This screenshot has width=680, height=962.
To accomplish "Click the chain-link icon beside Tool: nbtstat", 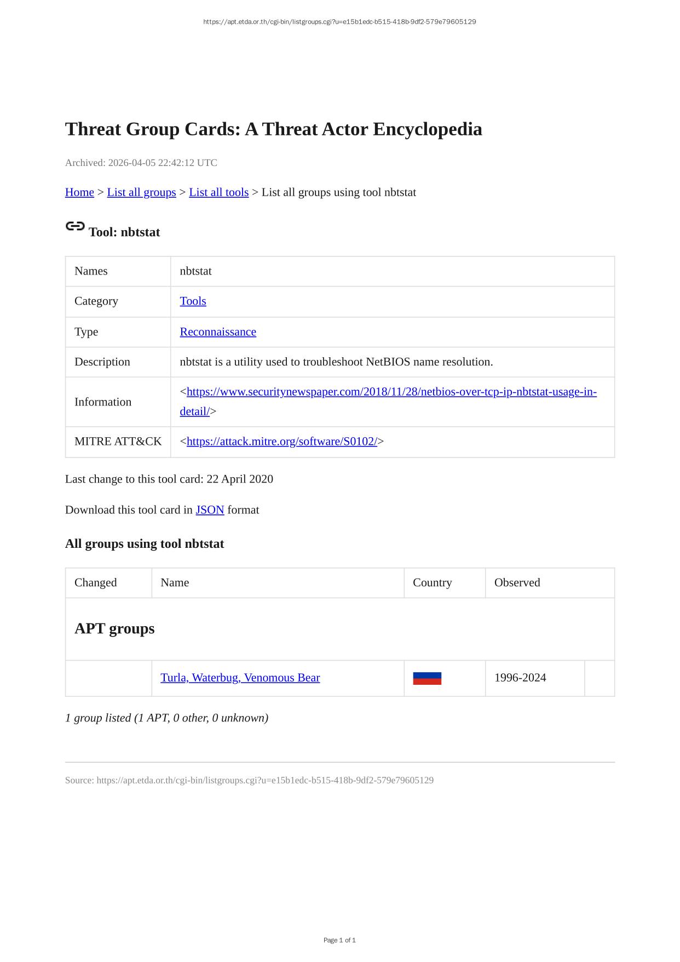I will [x=75, y=226].
